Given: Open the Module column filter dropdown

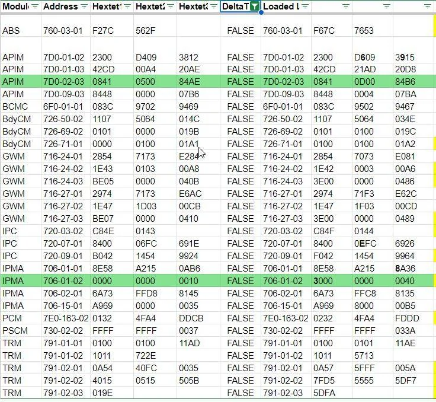Looking at the screenshot, I should coord(35,6).
